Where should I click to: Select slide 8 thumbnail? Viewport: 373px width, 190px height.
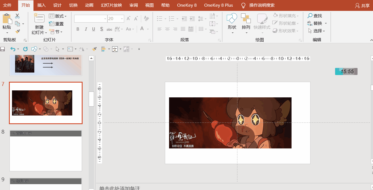(46, 151)
